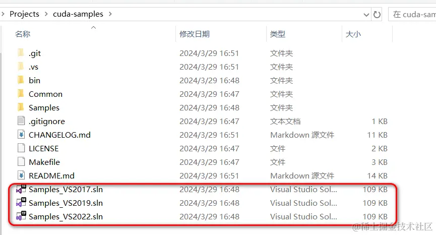Select the .git folder name

click(x=35, y=53)
